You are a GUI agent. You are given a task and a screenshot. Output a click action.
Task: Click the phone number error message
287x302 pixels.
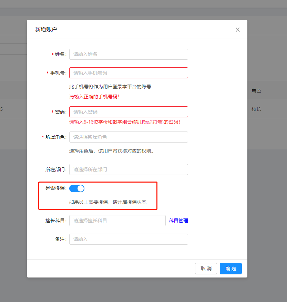point(94,97)
